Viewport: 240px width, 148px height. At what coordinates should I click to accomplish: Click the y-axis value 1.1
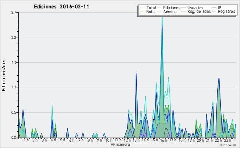click(x=14, y=87)
